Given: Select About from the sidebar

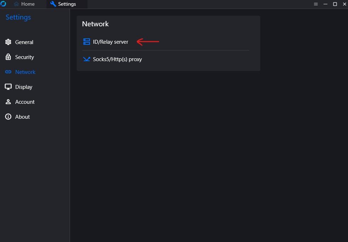Looking at the screenshot, I should (x=22, y=117).
